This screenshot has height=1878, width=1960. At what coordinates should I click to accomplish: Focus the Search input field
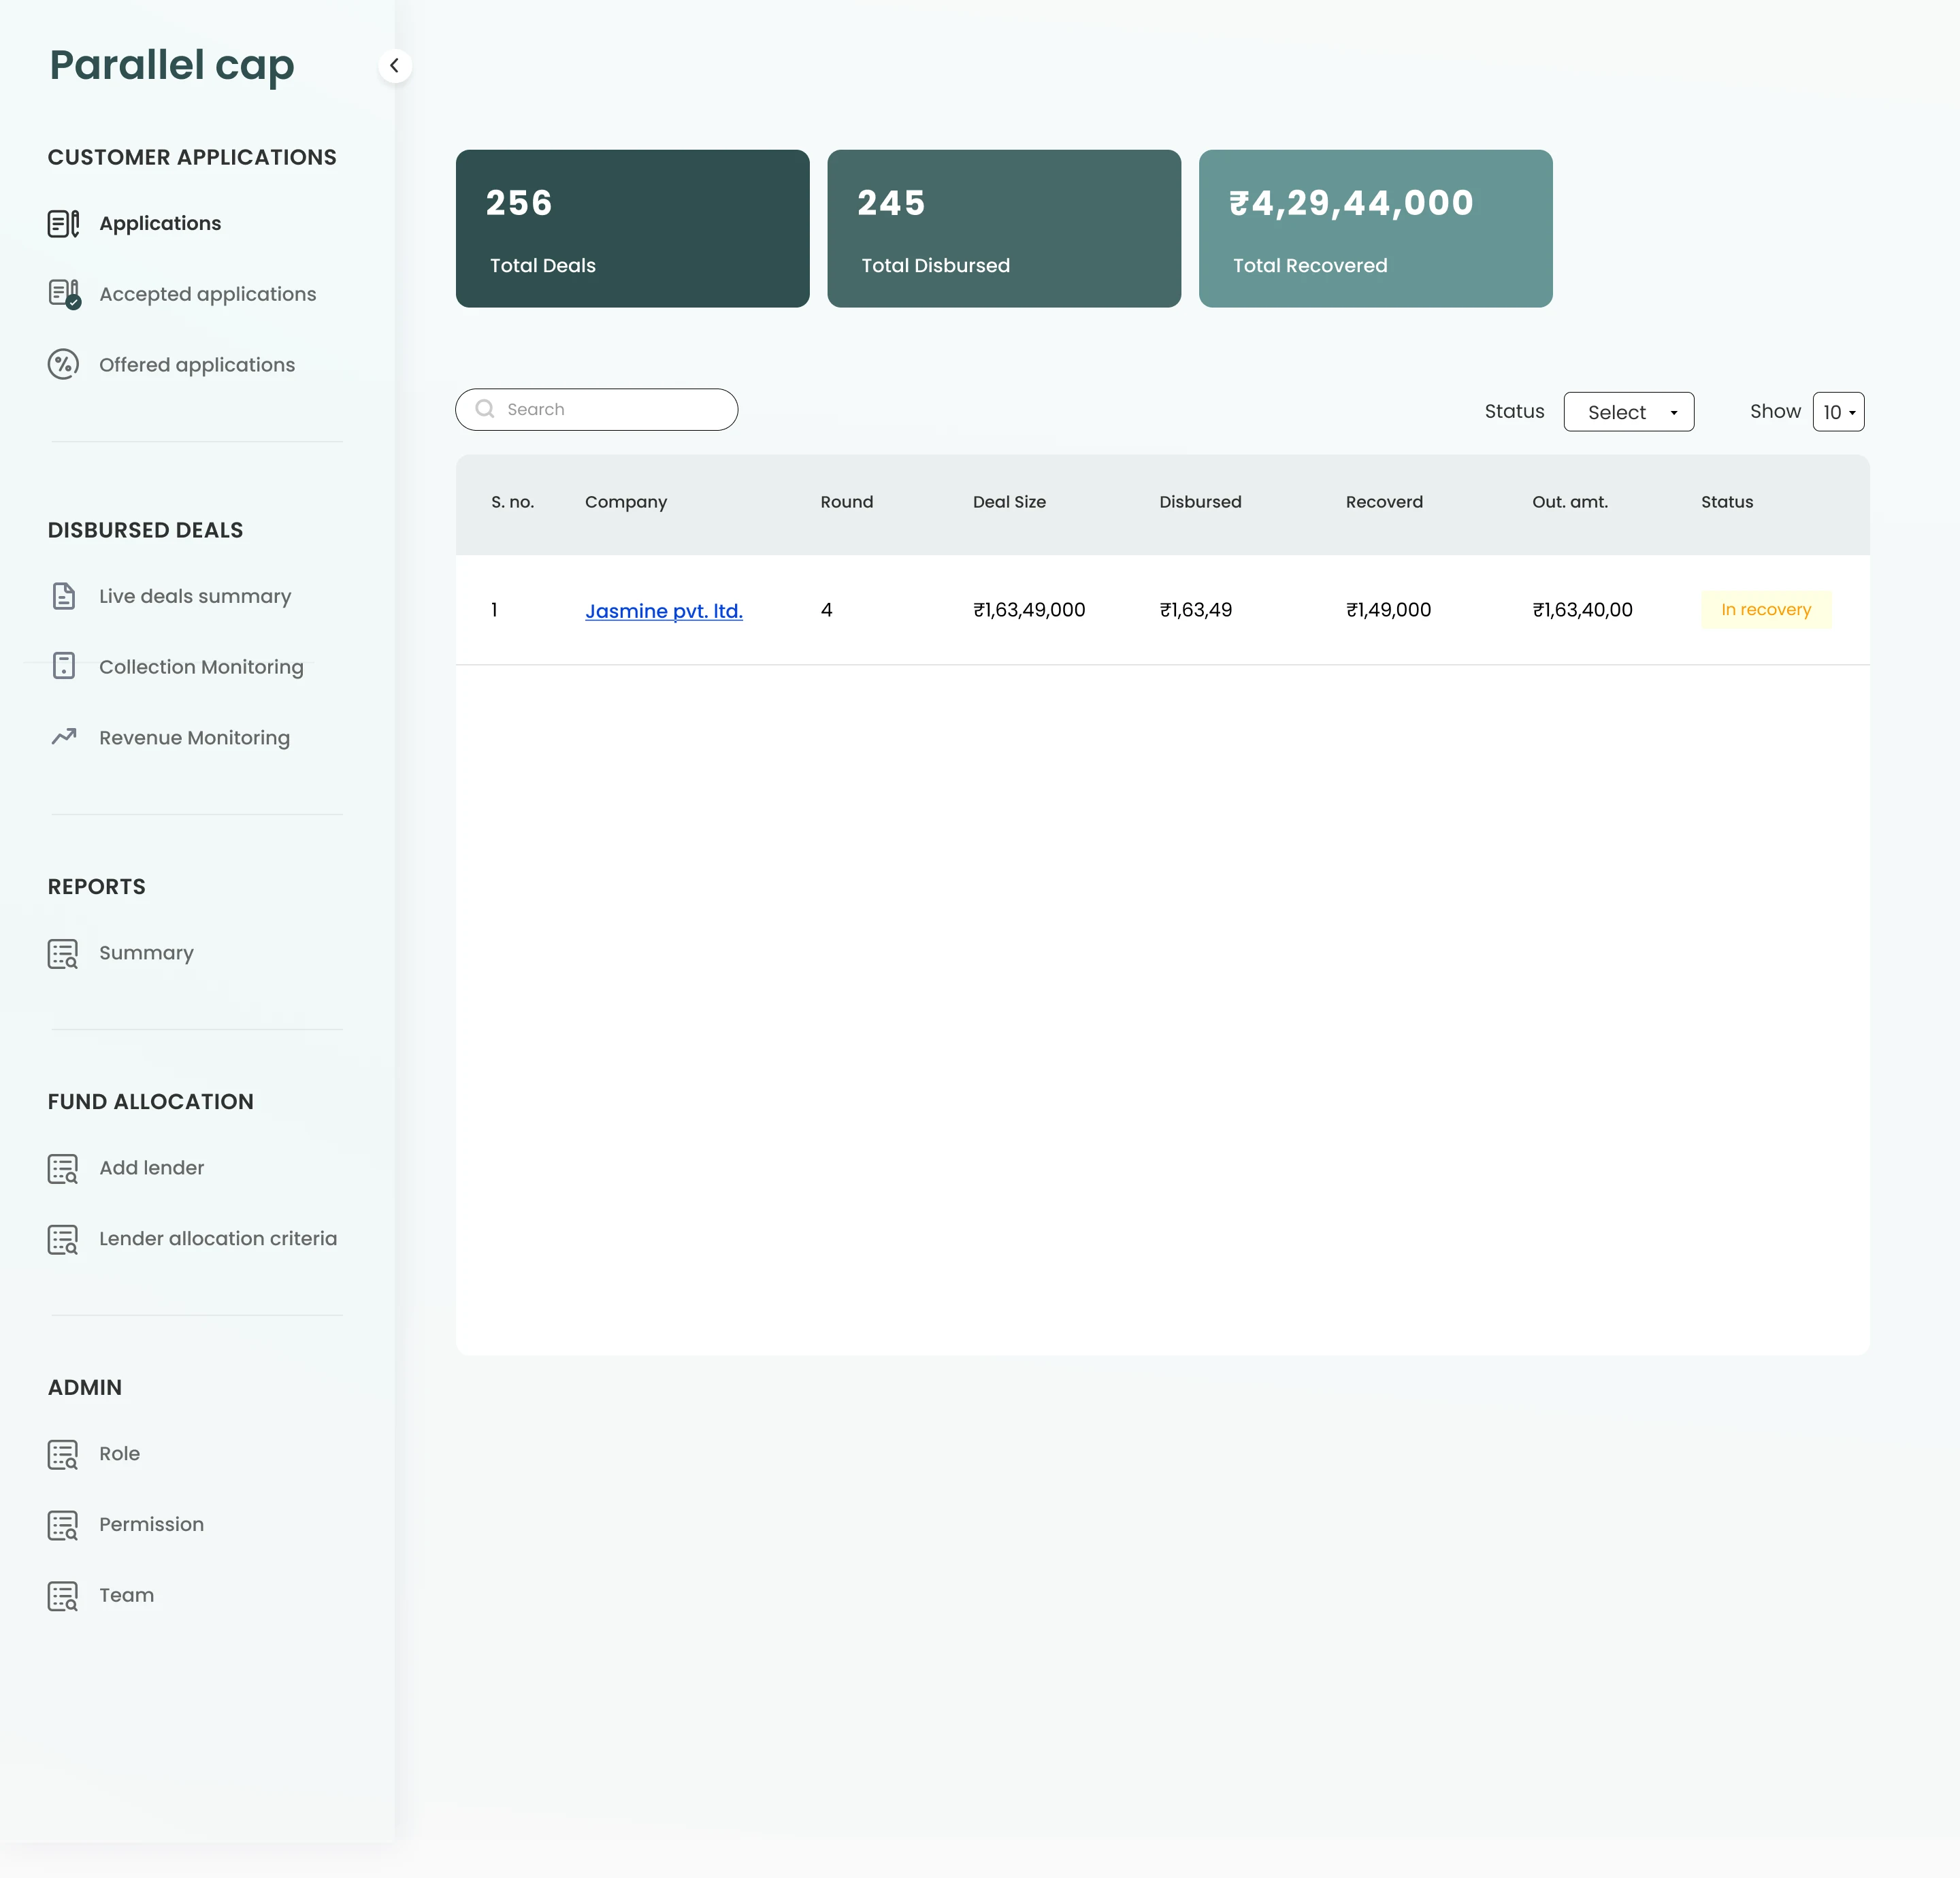[597, 410]
